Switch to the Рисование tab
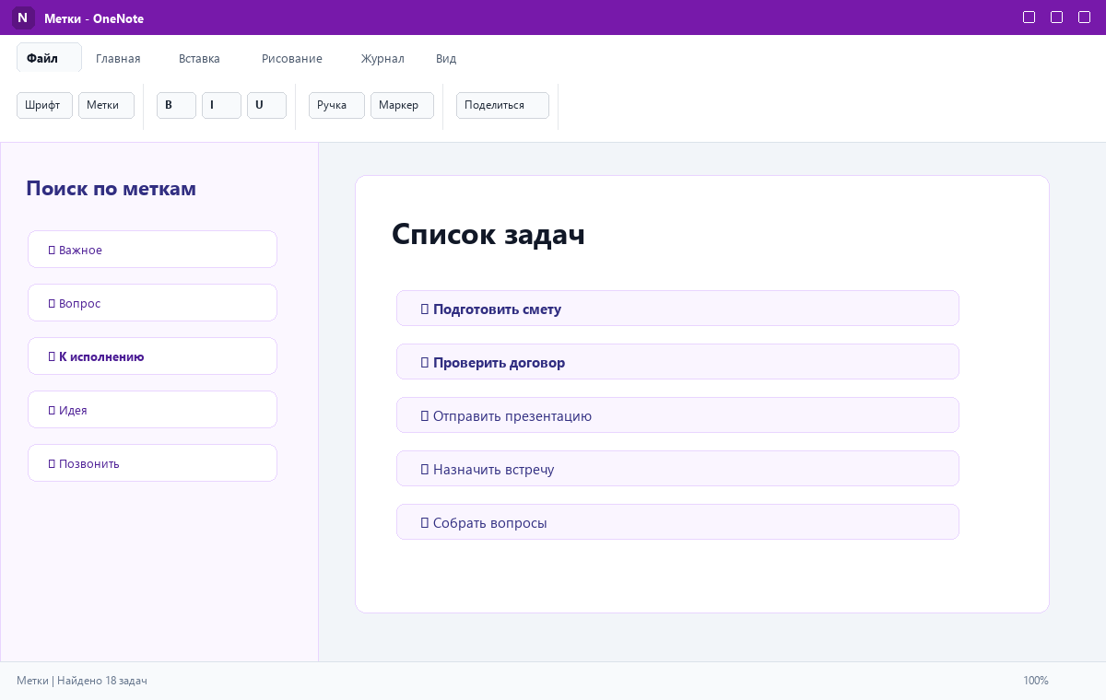Image resolution: width=1106 pixels, height=700 pixels. pyautogui.click(x=292, y=58)
